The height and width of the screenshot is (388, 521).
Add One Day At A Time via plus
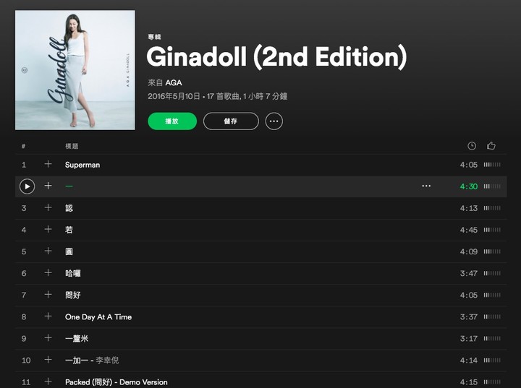coord(48,316)
